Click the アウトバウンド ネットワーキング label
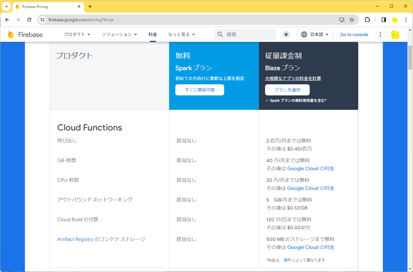413x272 pixels. (95, 200)
